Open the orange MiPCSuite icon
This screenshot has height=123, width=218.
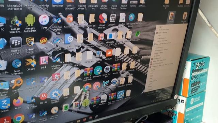[109, 53]
